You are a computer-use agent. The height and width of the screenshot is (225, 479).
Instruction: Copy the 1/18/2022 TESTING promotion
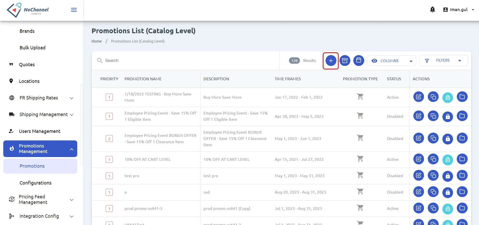pos(433,97)
